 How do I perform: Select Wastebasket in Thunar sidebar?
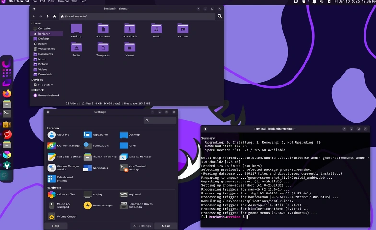[47, 49]
